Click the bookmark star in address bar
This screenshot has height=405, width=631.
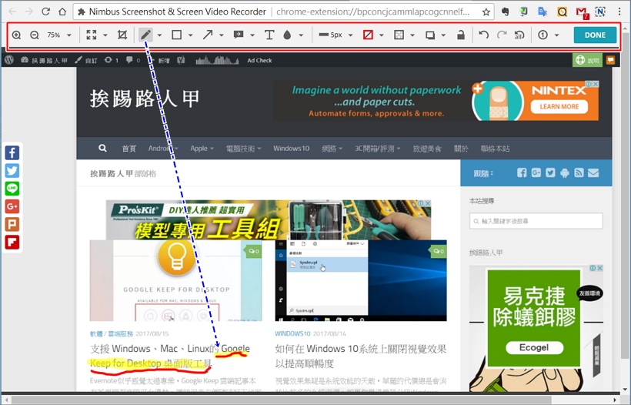tap(486, 12)
